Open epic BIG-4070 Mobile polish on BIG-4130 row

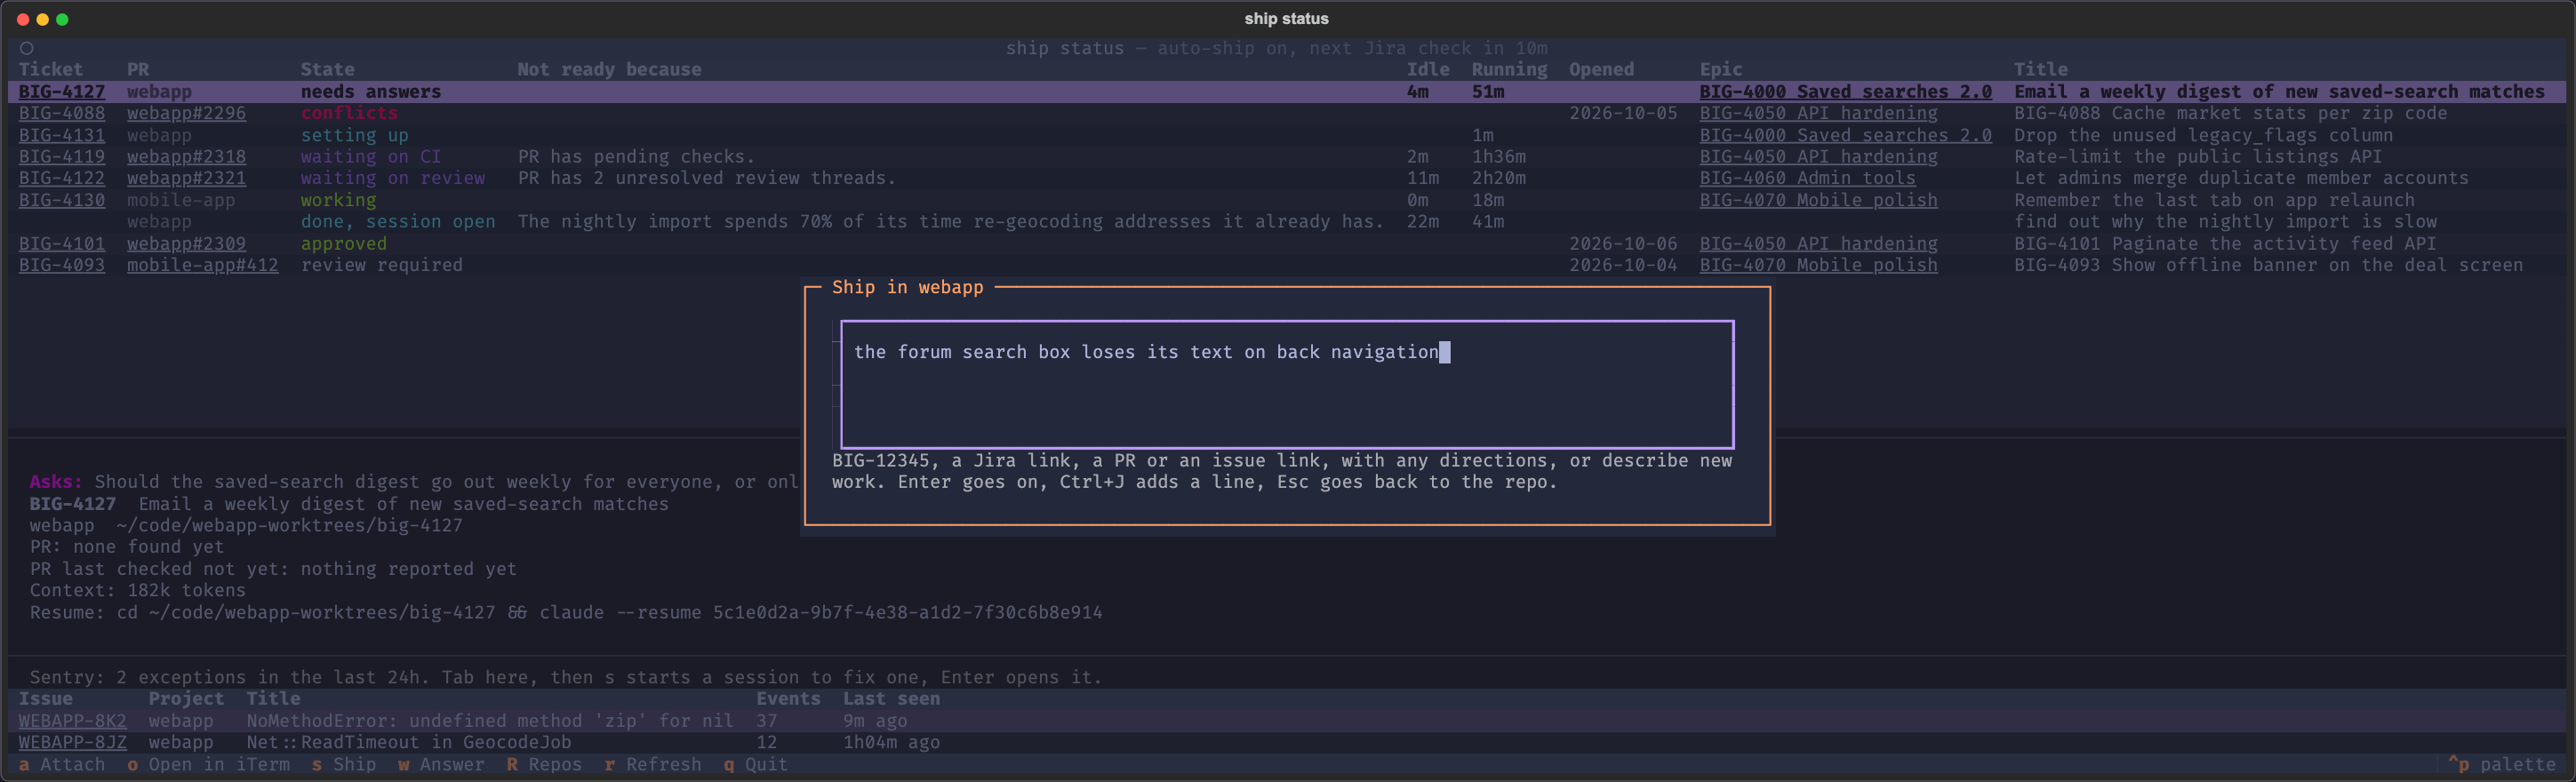tap(1819, 200)
